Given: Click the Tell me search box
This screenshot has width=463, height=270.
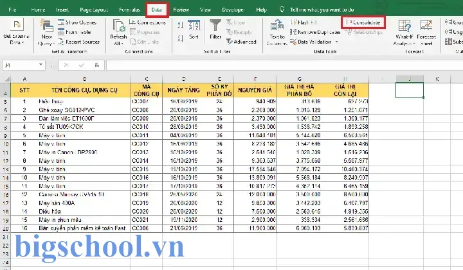Looking at the screenshot, I should coord(322,10).
